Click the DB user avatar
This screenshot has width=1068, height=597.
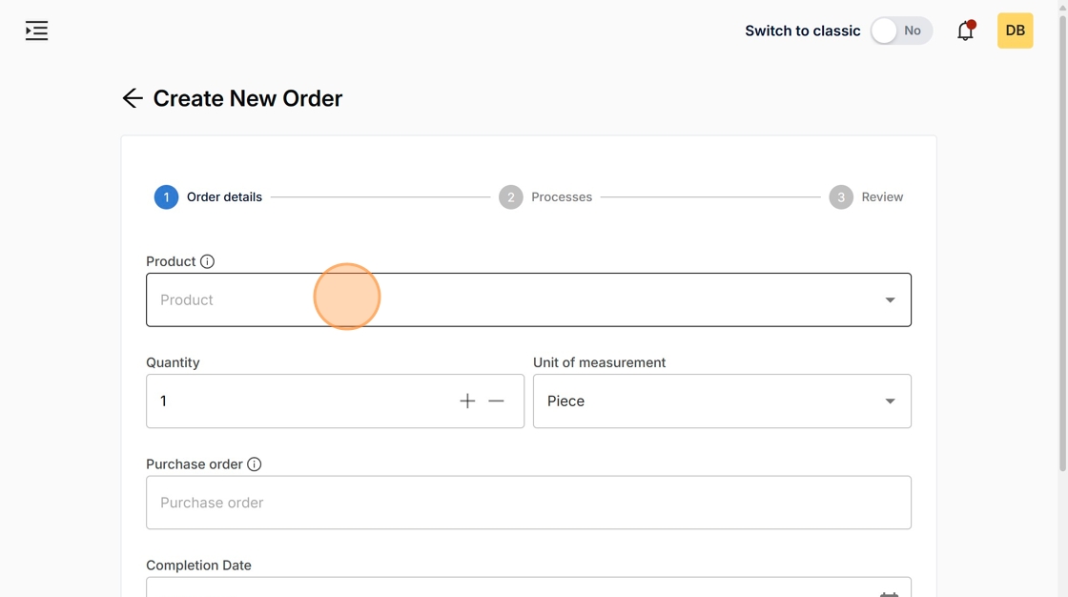(x=1015, y=31)
